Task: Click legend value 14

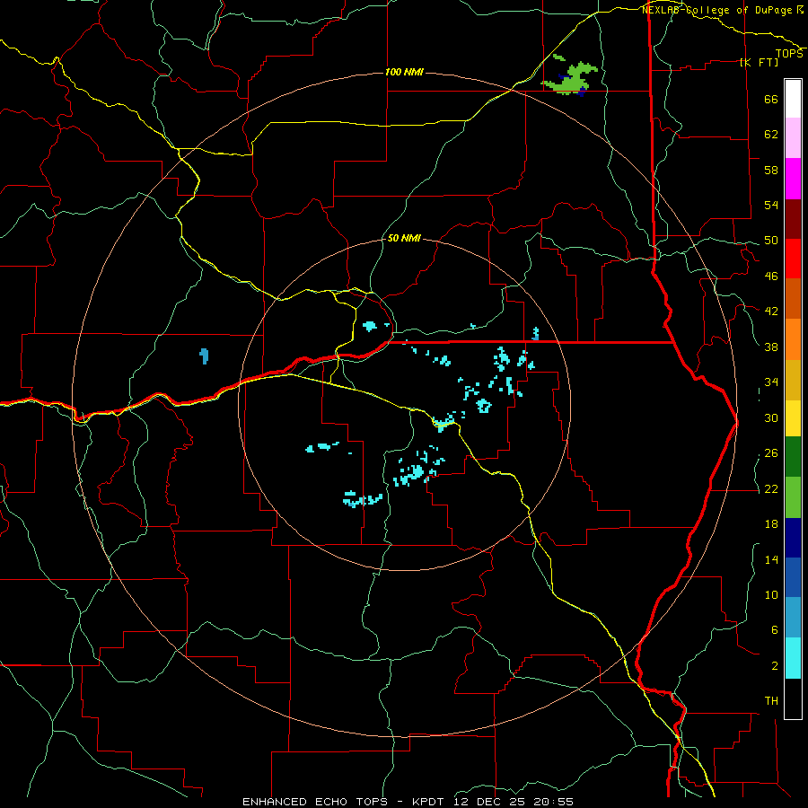Action: [771, 559]
